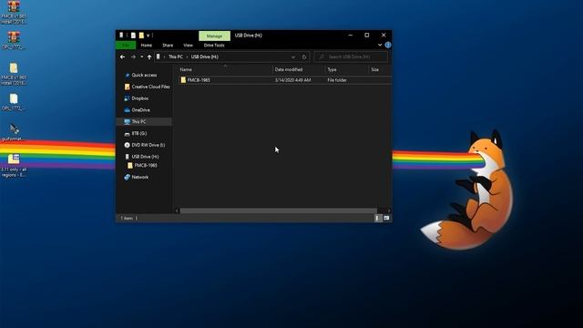Image resolution: width=583 pixels, height=328 pixels.
Task: Click the horizontal scrollbar in file list
Action: (278, 210)
